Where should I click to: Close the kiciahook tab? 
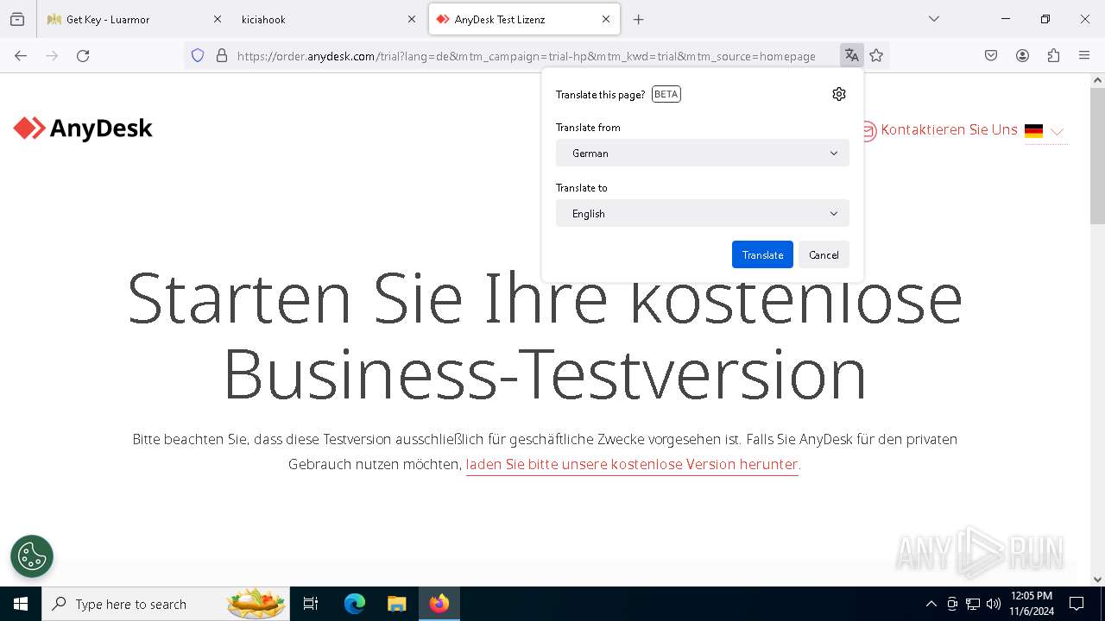[x=412, y=19]
